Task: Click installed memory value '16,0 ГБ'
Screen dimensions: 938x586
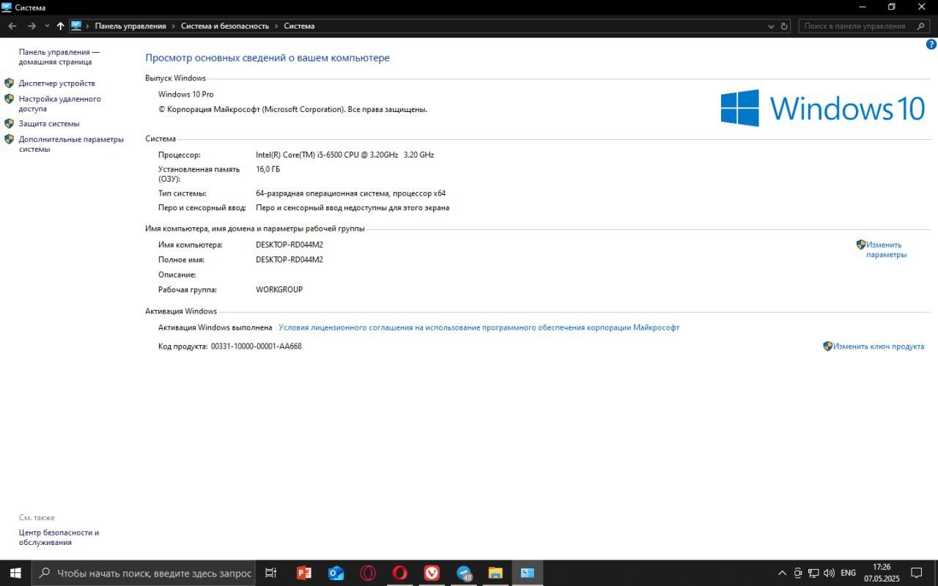Action: pyautogui.click(x=268, y=169)
